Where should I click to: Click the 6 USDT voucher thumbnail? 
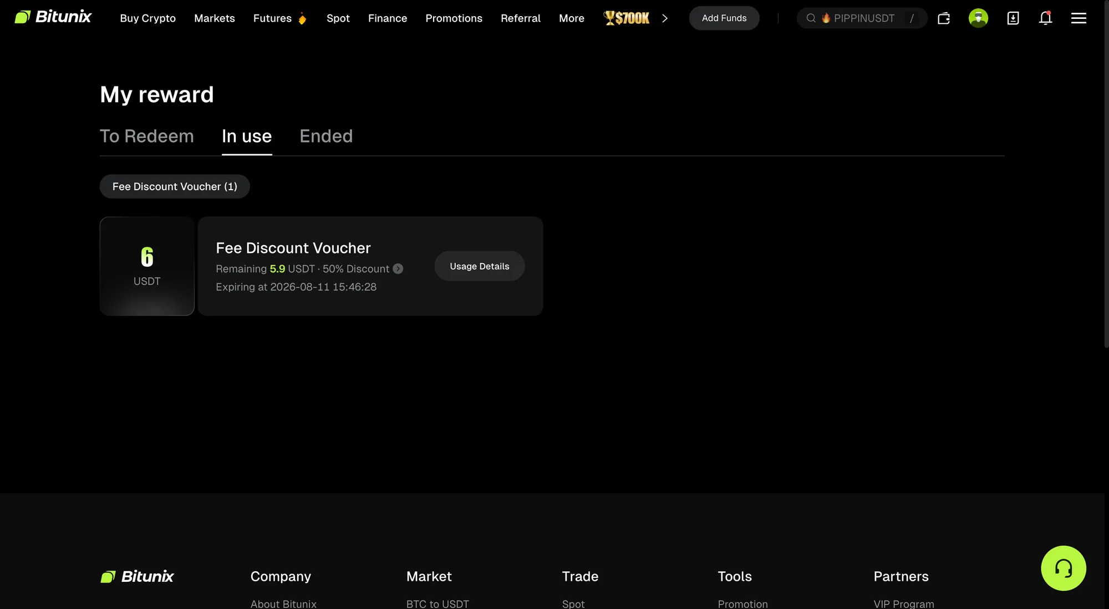pos(147,266)
